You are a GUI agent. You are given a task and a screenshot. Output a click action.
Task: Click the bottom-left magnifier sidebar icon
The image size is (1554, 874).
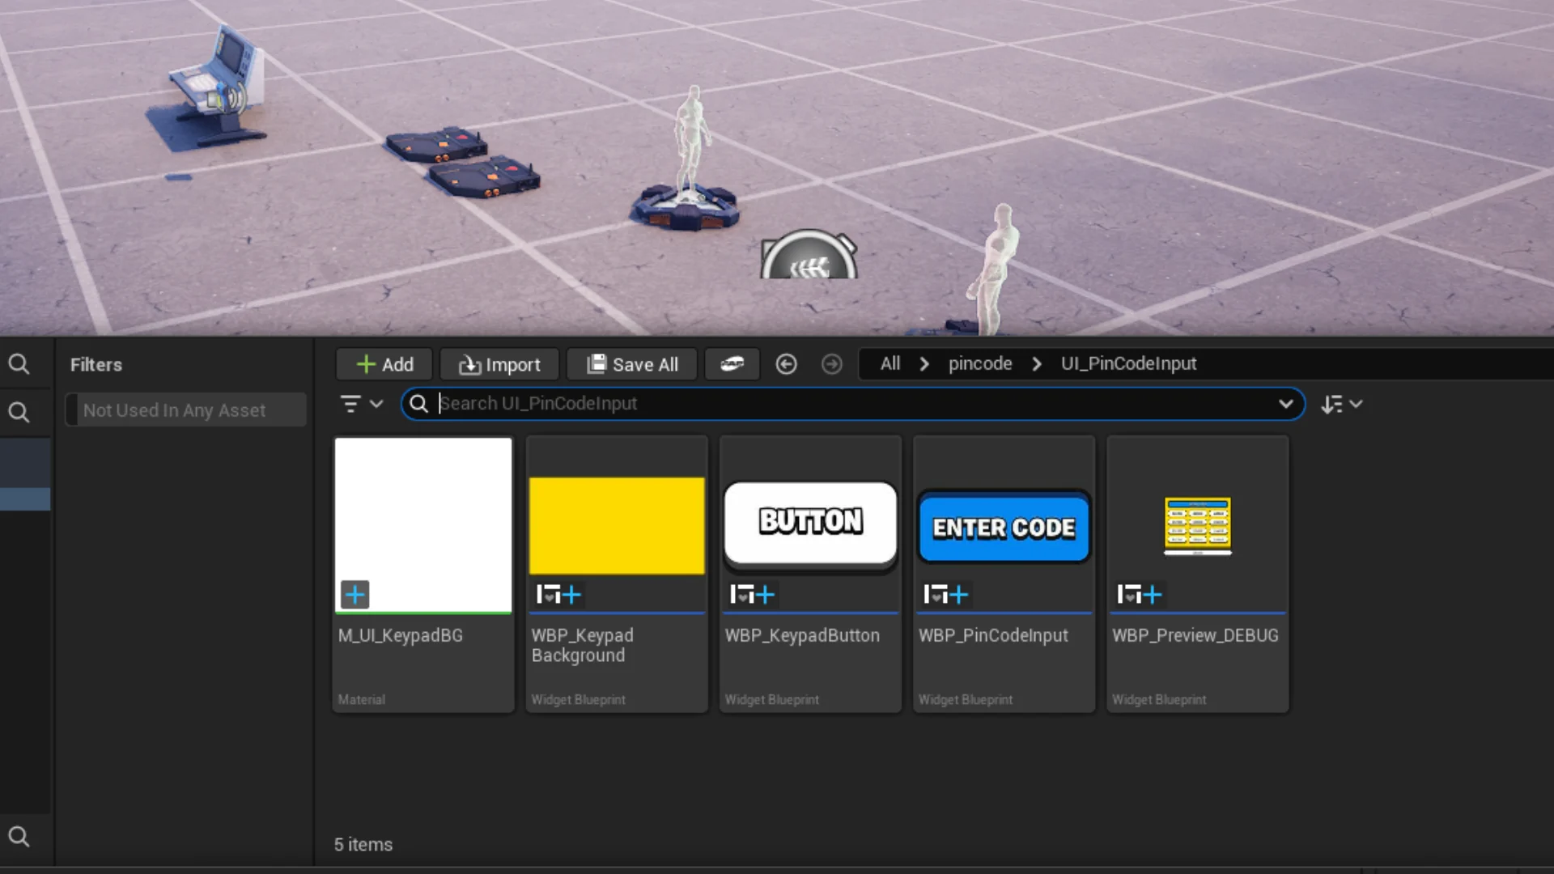click(x=19, y=836)
